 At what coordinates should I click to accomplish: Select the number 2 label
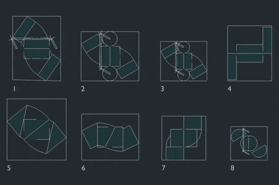[x=83, y=89]
